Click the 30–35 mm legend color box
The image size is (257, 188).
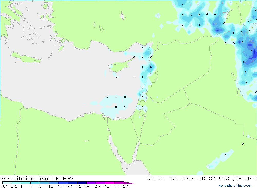pyautogui.click(x=91, y=183)
